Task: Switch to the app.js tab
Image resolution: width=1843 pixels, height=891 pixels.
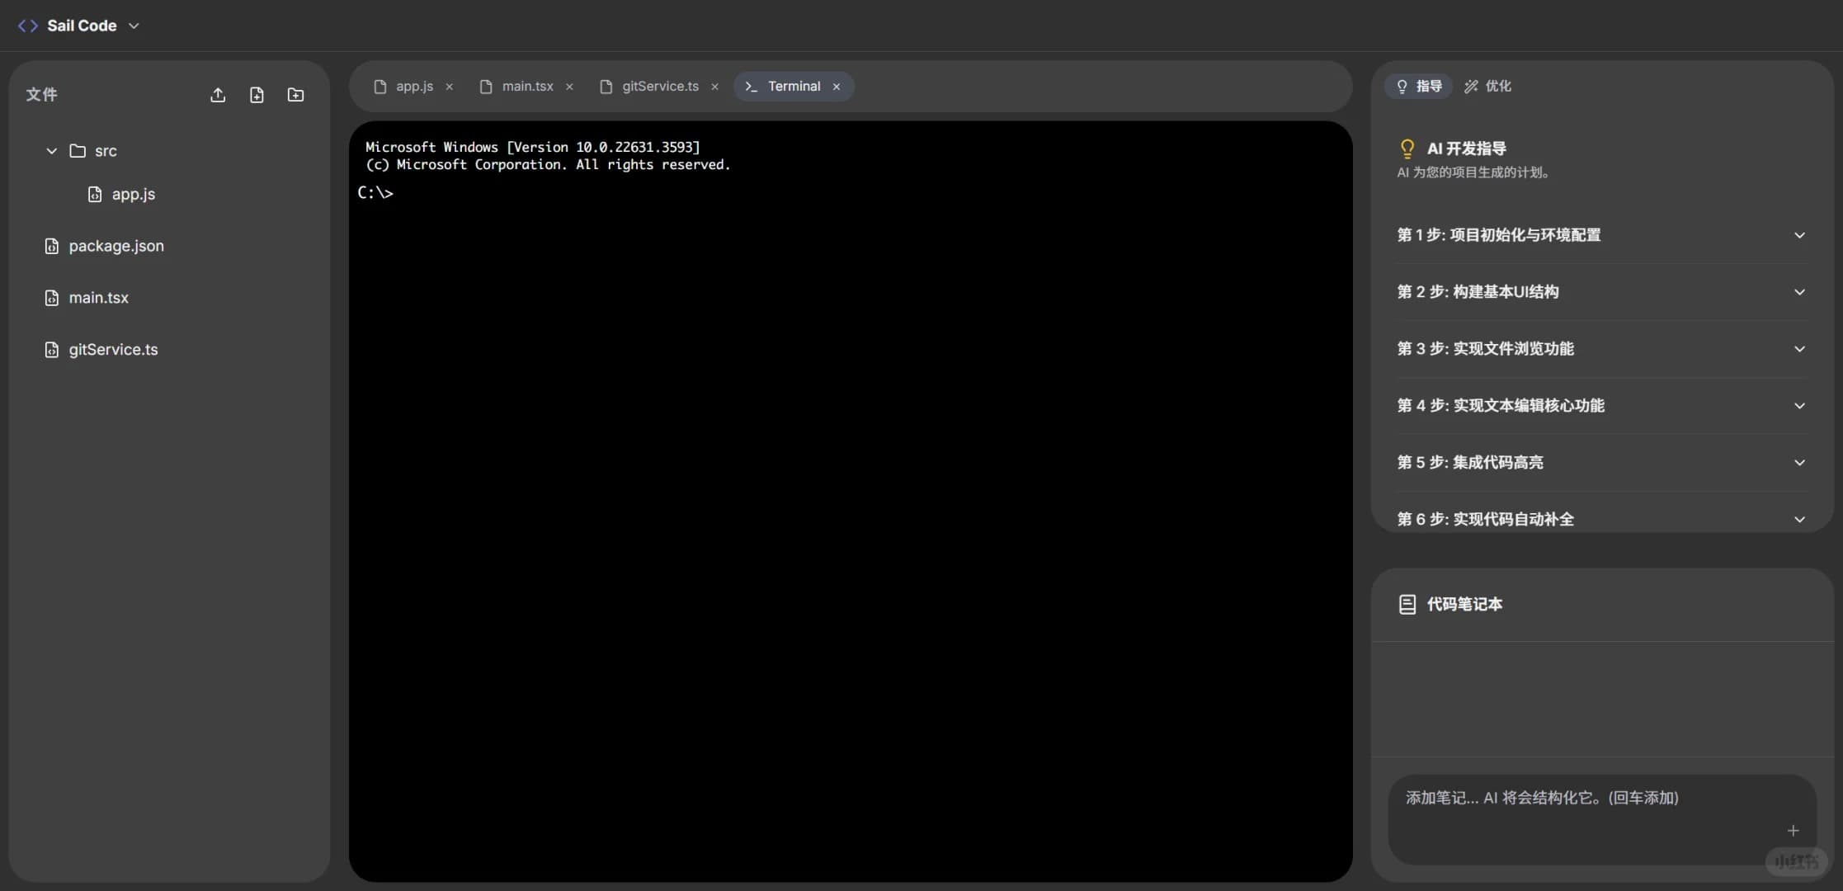Action: [x=414, y=87]
